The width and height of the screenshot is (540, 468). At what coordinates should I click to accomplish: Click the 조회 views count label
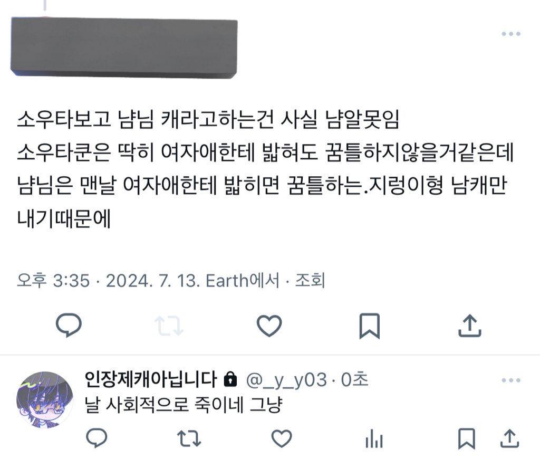310,280
